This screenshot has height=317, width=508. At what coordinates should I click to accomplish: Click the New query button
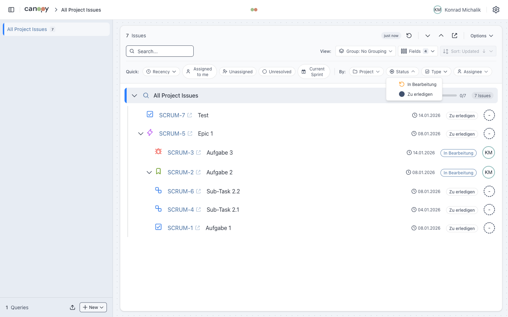click(93, 307)
